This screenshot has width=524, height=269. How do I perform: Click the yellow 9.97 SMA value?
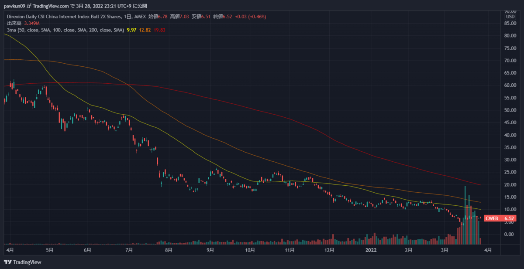131,30
